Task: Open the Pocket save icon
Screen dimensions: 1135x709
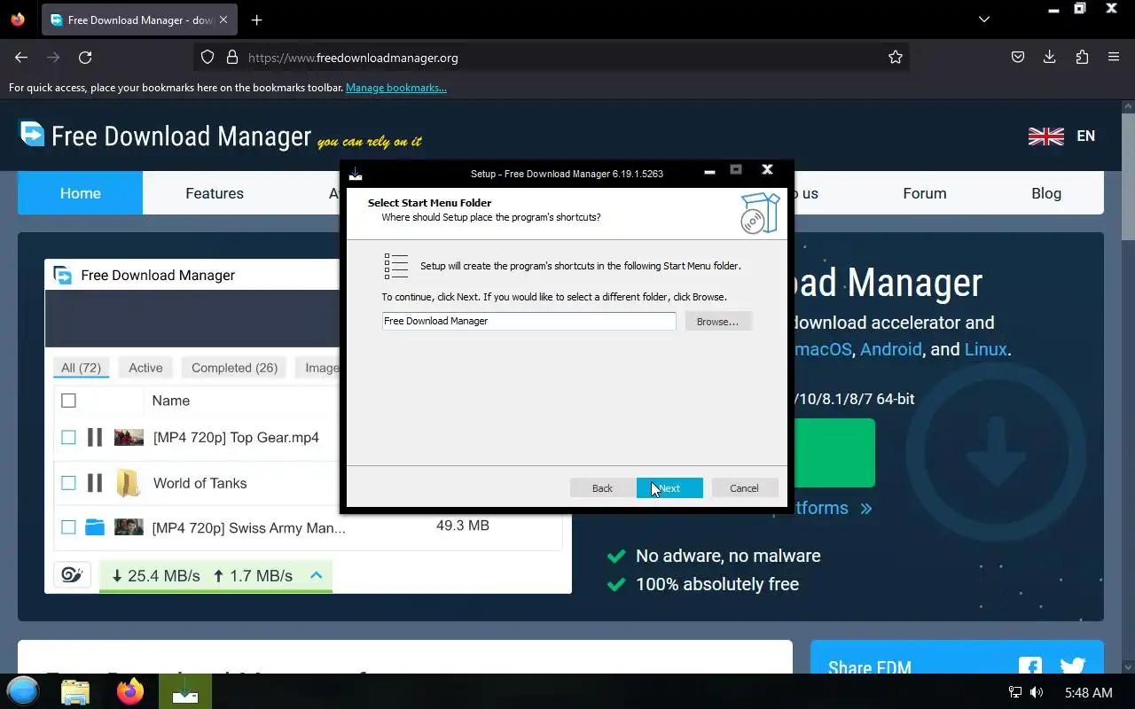Action: pos(1018,58)
